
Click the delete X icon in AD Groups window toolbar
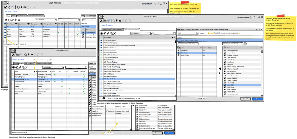(x=114, y=33)
